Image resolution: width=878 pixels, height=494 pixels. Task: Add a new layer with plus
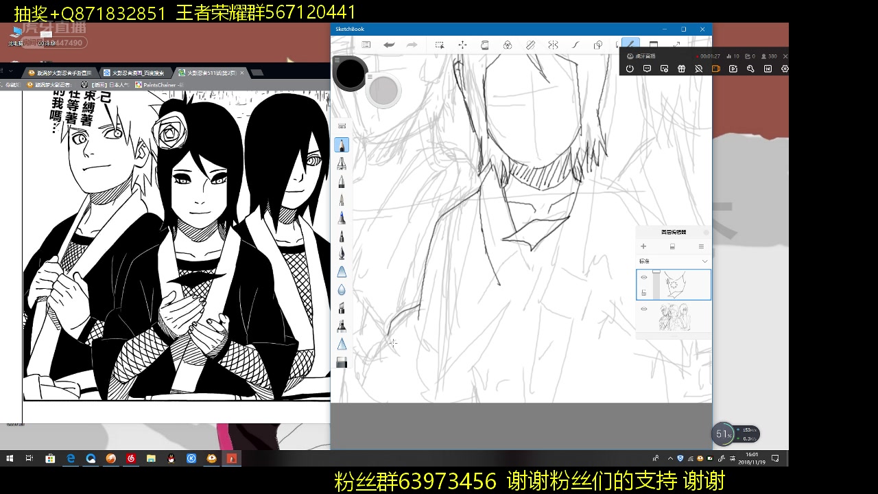point(643,246)
